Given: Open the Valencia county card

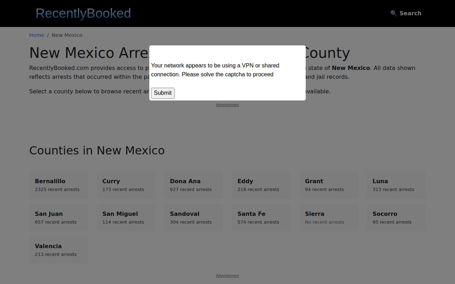Looking at the screenshot, I should 59,250.
